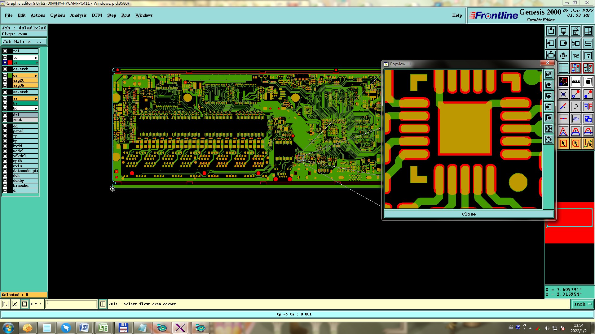Screen dimensions: 595x334
Task: Open the Analysis menu
Action: coord(78,15)
